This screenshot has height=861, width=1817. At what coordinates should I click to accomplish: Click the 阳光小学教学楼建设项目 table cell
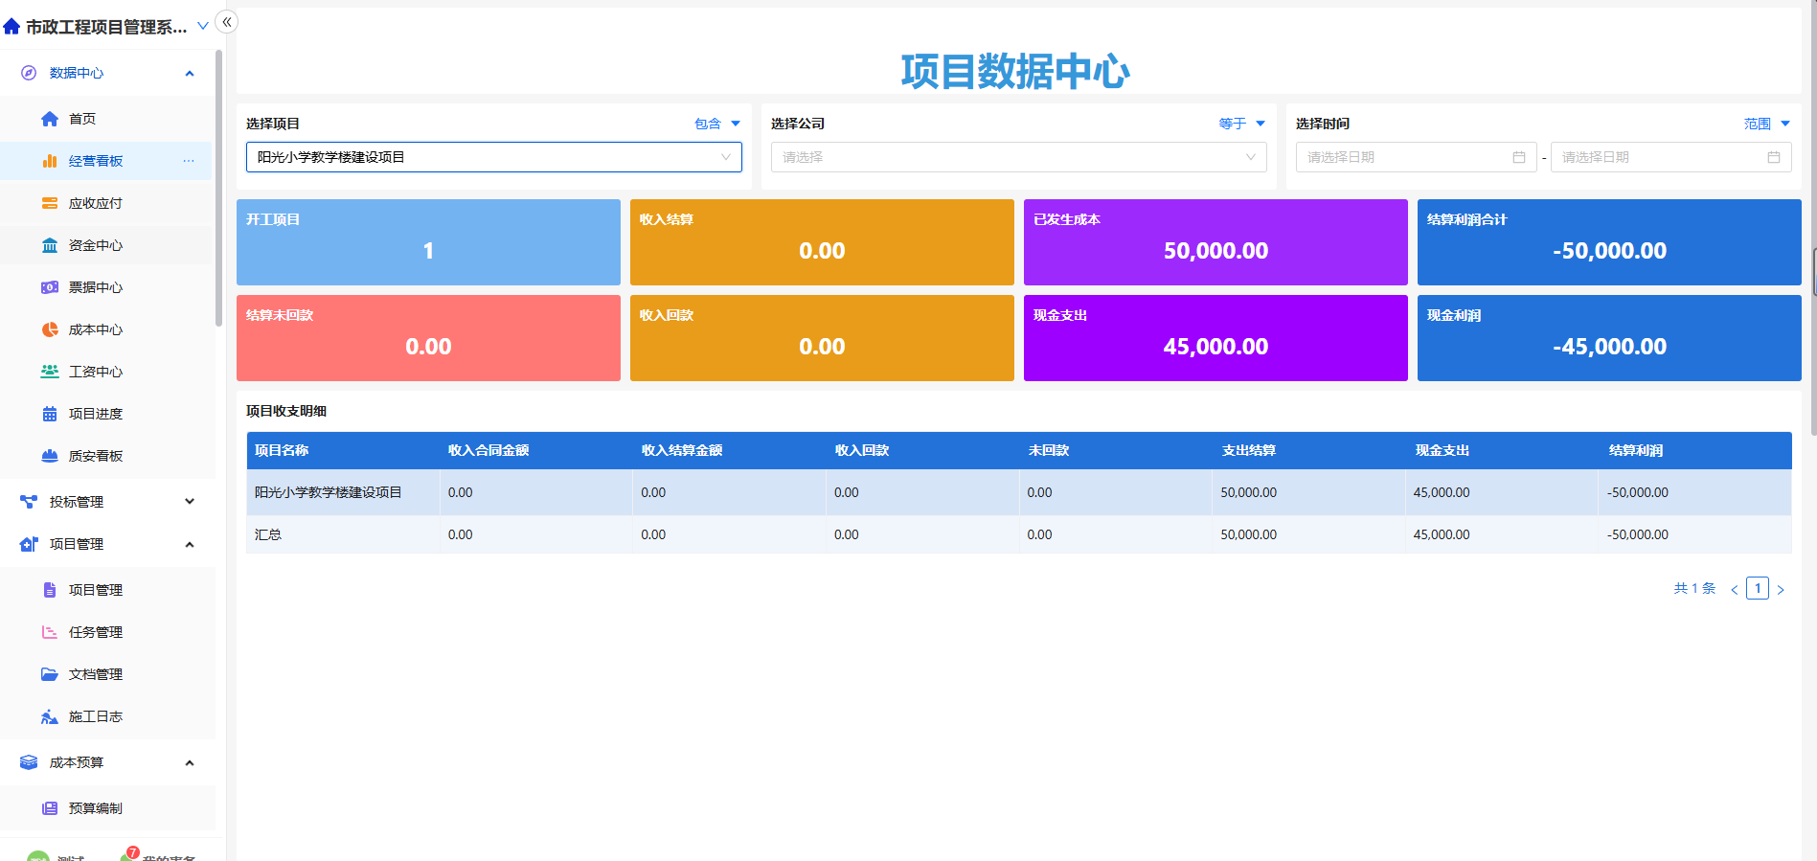point(343,492)
